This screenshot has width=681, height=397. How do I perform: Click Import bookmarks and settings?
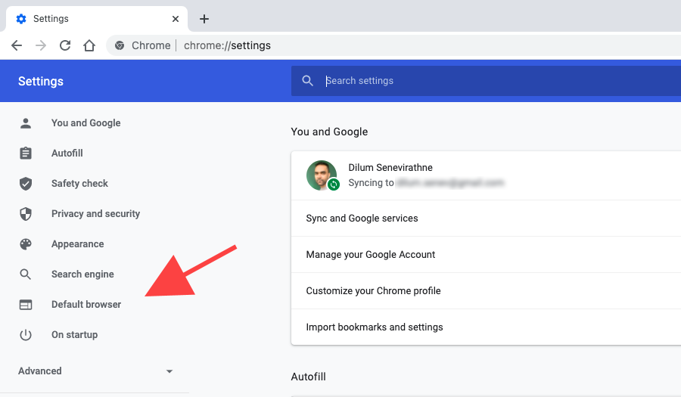486,327
